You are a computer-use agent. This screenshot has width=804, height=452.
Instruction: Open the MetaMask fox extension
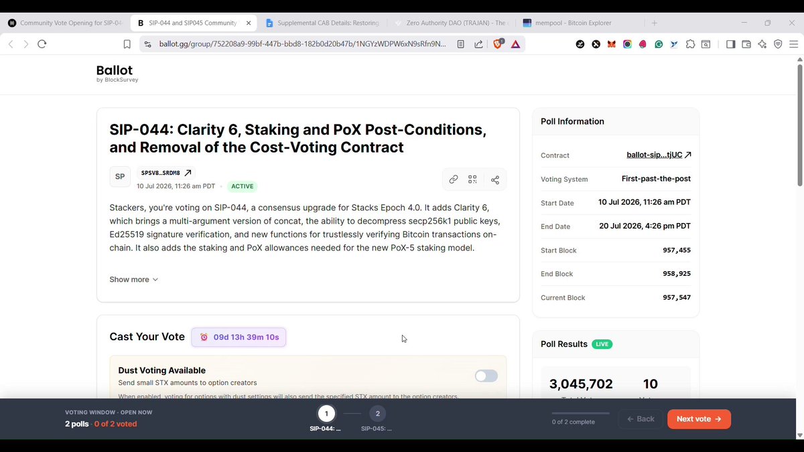pyautogui.click(x=611, y=44)
